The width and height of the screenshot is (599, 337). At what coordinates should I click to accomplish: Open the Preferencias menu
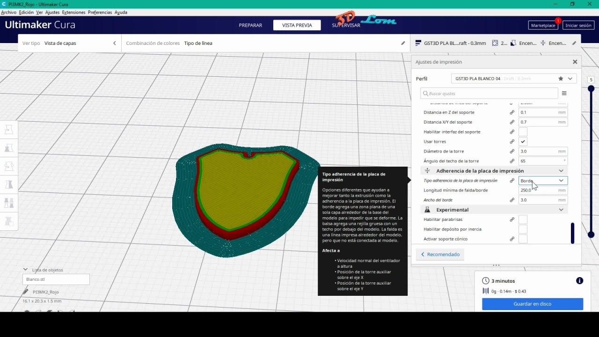(x=101, y=12)
